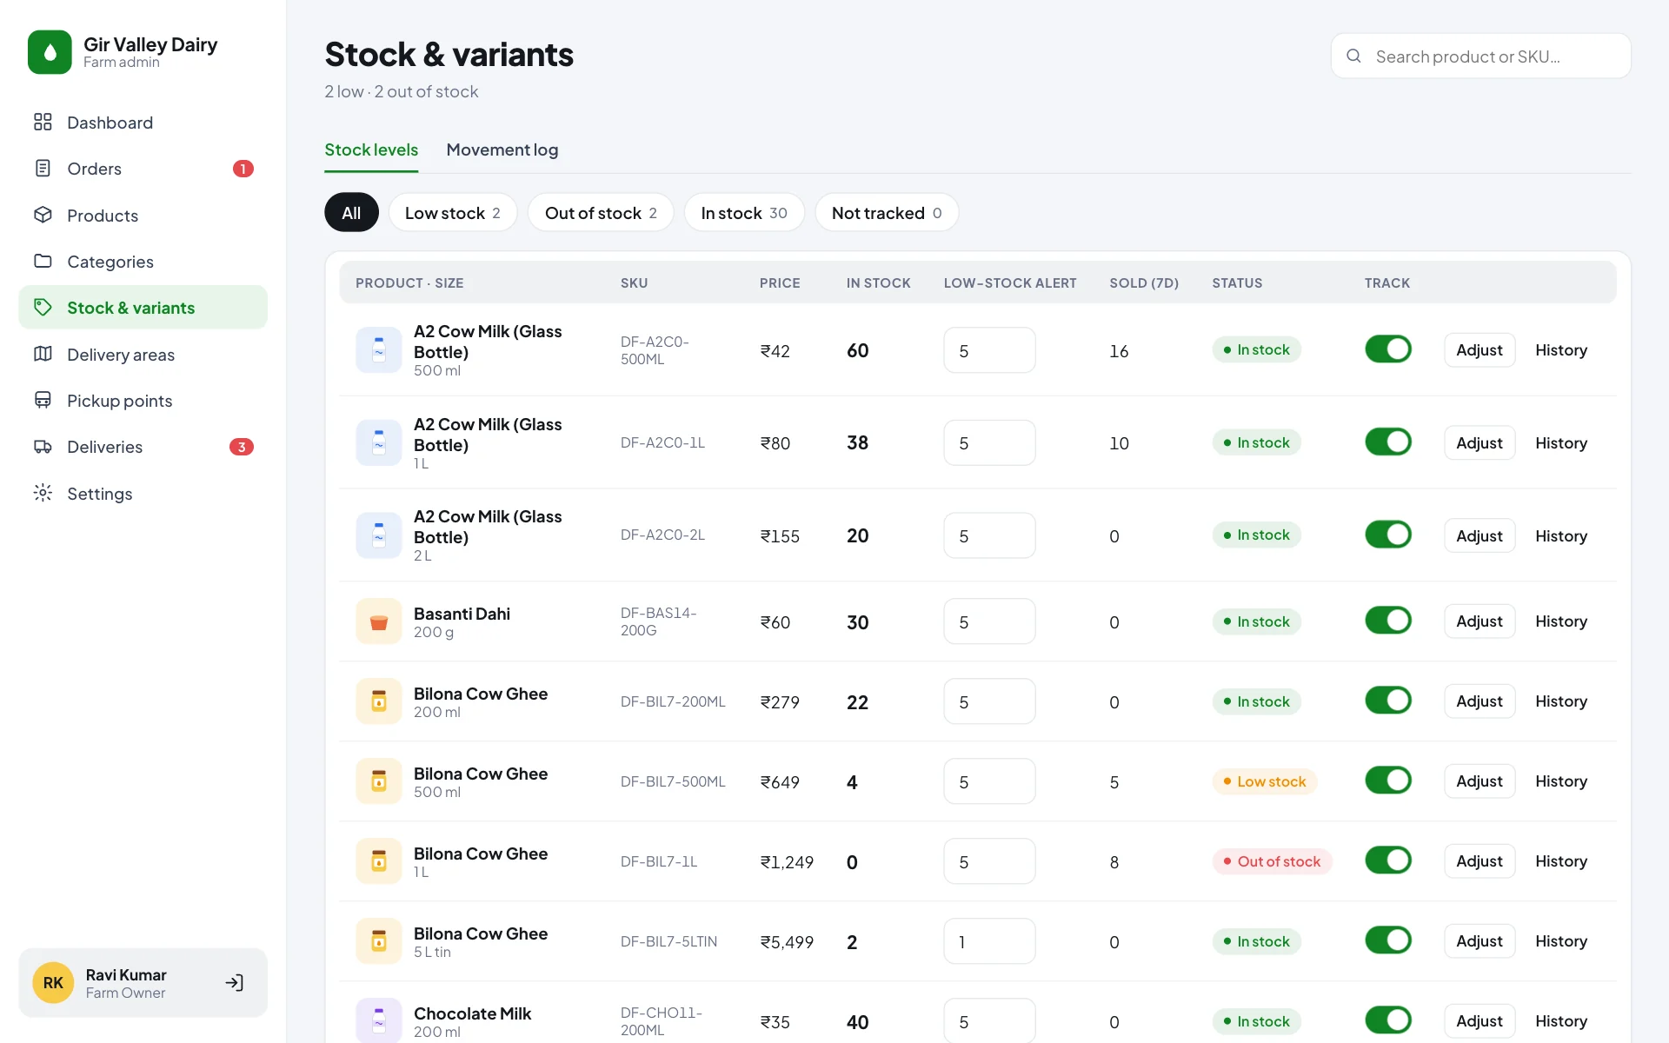Click low-stock alert field for Bilona Ghee 5 L tin

[989, 941]
